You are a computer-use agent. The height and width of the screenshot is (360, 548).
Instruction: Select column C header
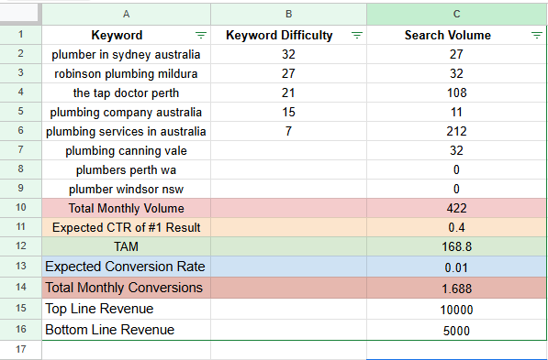click(x=457, y=14)
